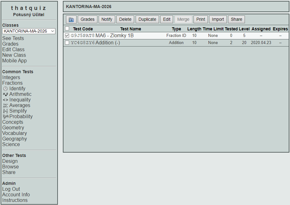Uncheck the MA6 - Zlomky 1B checkbox
This screenshot has height=205, width=290.
(x=67, y=36)
